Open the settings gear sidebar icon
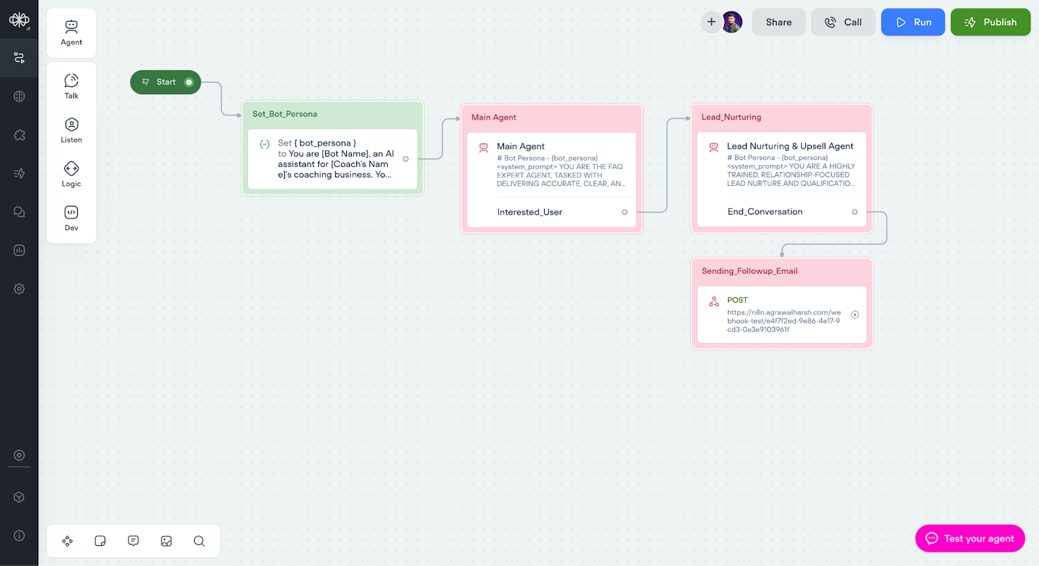Screen dimensions: 1039x566 tap(19, 289)
